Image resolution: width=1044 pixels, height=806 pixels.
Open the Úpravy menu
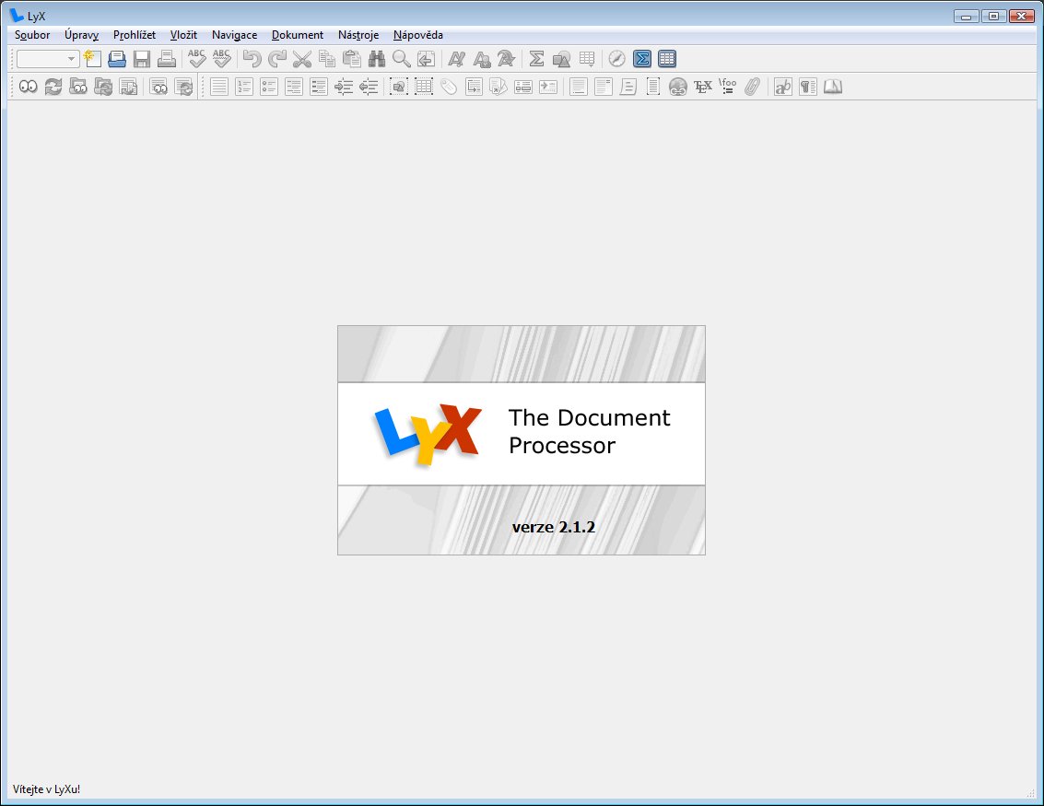point(81,35)
